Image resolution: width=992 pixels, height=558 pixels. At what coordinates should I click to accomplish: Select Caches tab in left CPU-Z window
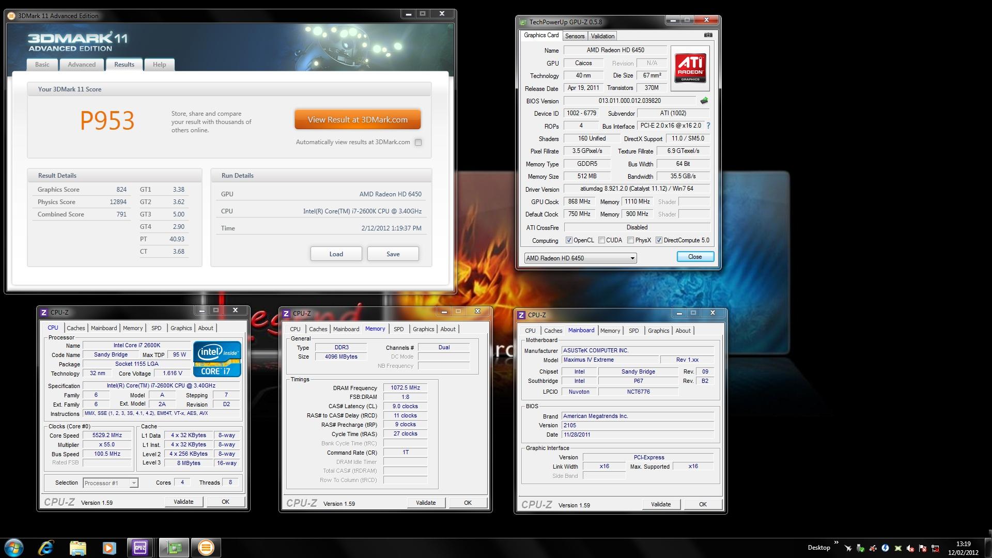[x=76, y=328]
